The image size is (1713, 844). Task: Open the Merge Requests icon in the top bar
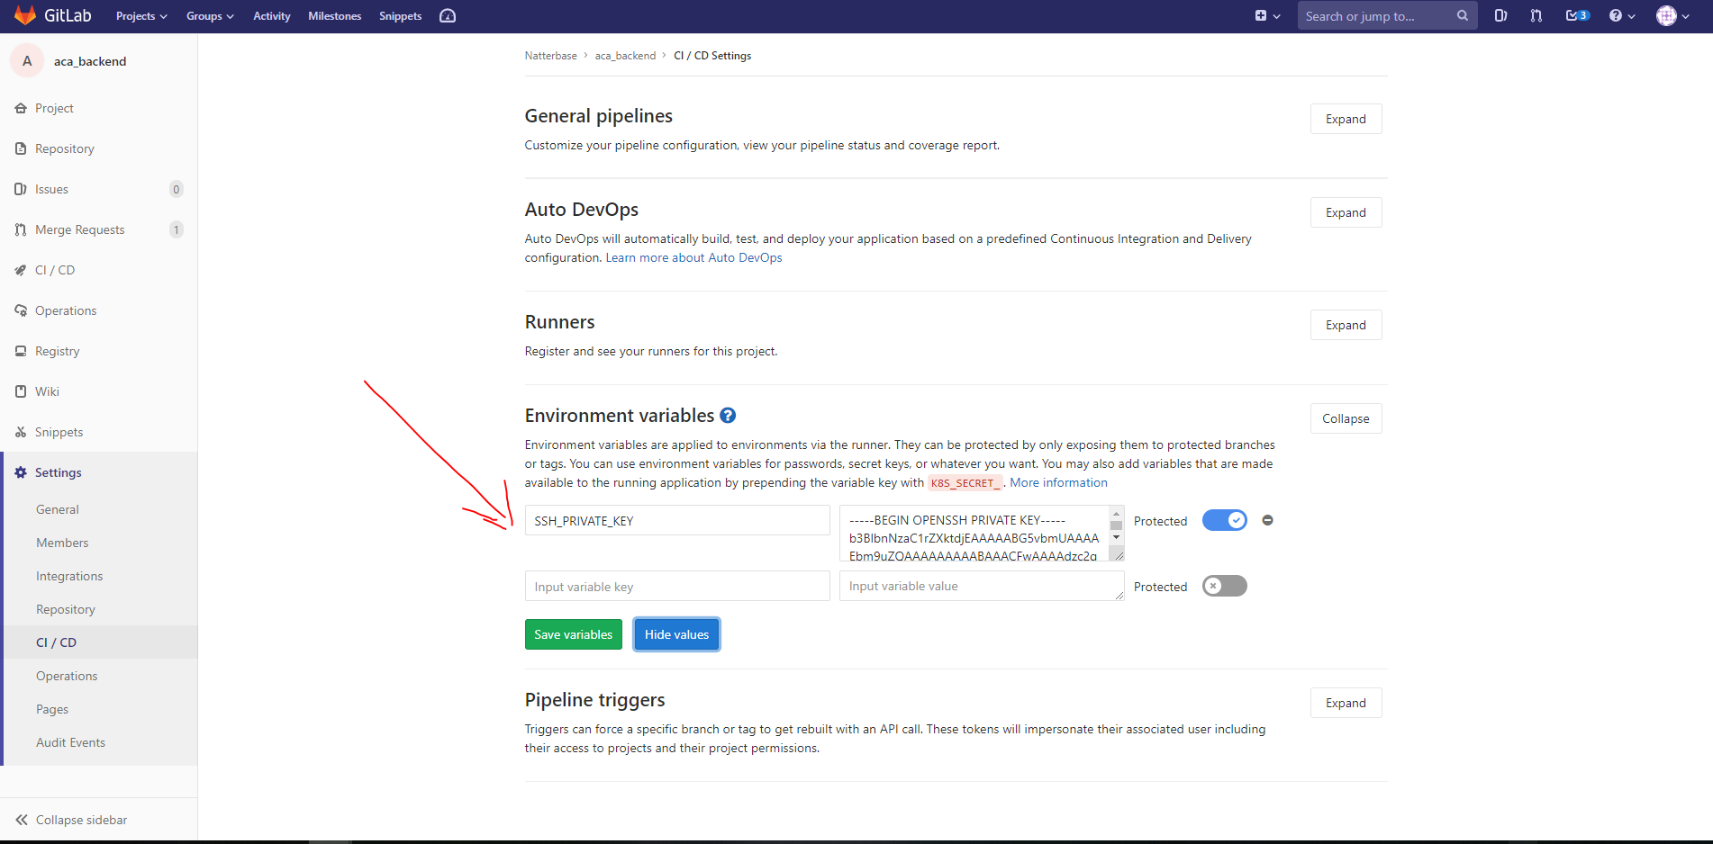[x=1536, y=15]
